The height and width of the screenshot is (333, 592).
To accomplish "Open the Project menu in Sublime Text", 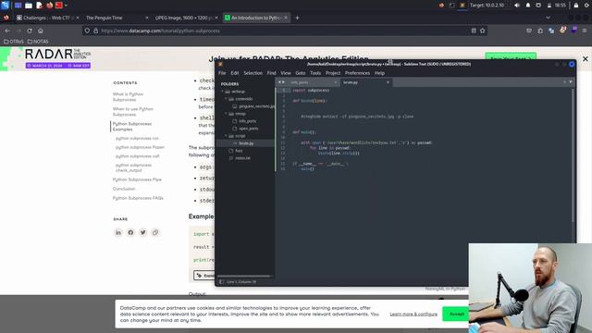I will (x=333, y=73).
